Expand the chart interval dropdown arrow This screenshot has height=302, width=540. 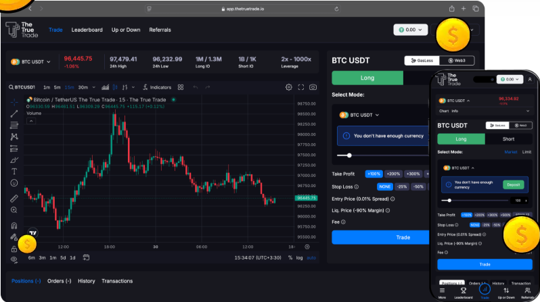tap(93, 87)
